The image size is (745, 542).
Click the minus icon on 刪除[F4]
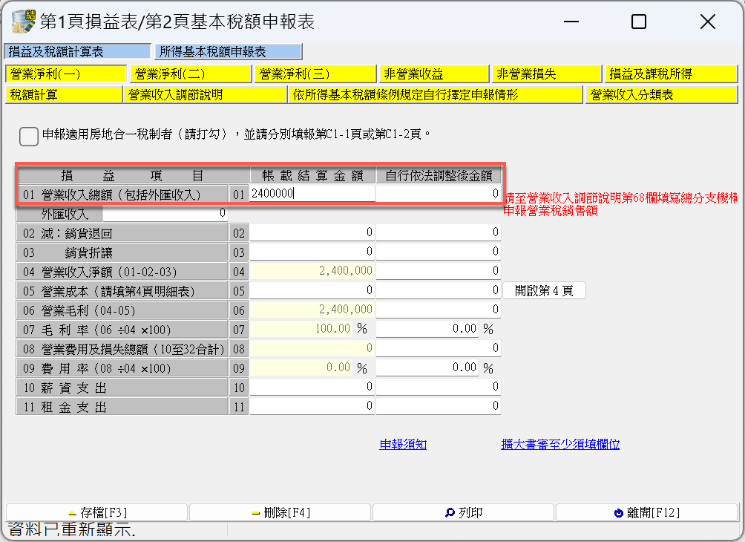pyautogui.click(x=255, y=514)
